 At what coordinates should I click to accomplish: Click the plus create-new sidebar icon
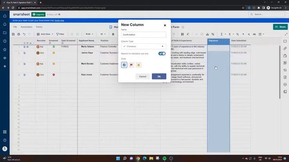coord(5,66)
